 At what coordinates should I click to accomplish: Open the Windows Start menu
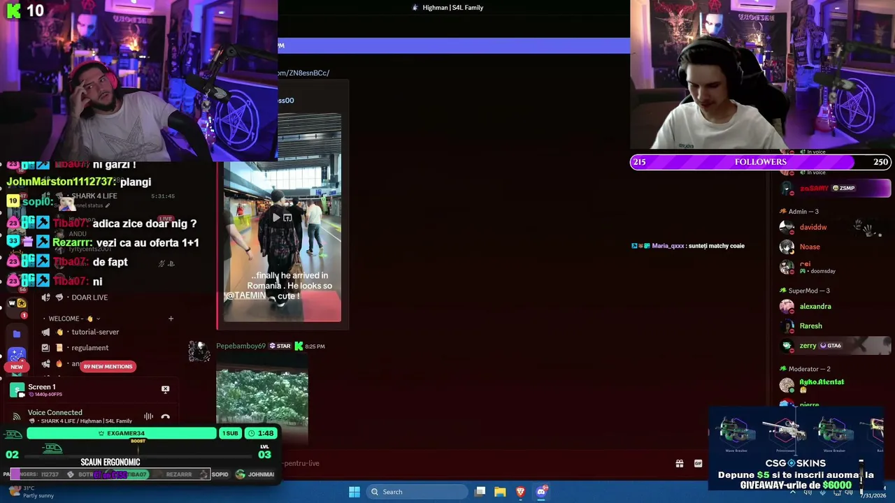click(355, 492)
